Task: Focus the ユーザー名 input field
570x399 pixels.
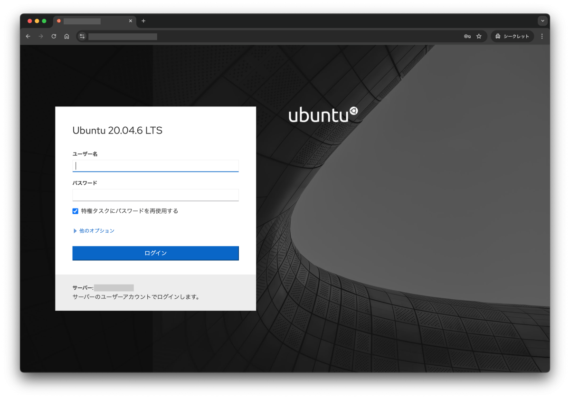Action: [155, 166]
